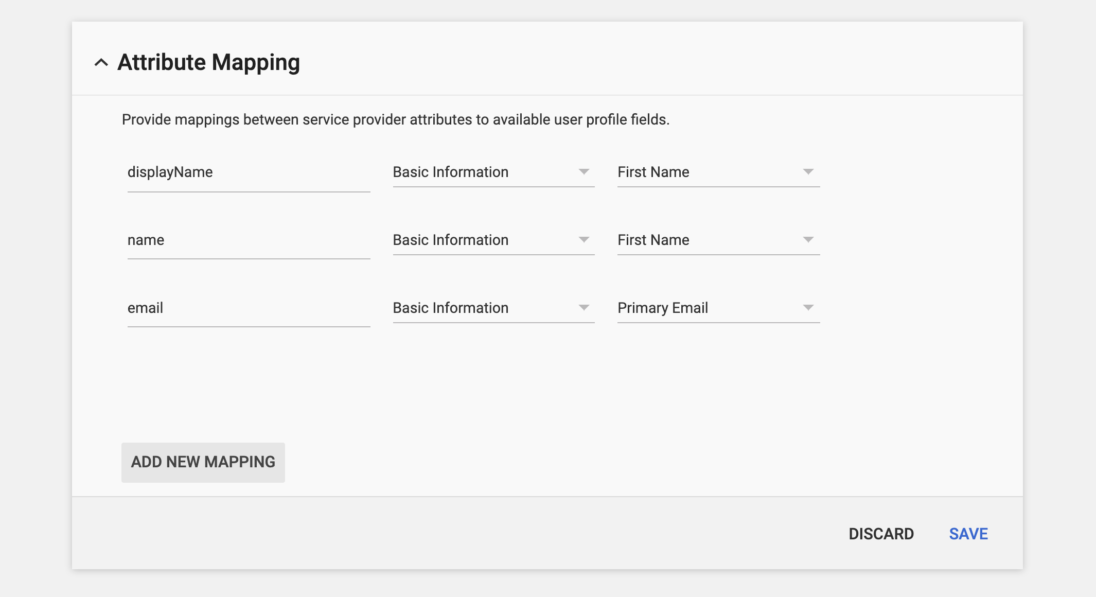Discard the mapping changes
Image resolution: width=1096 pixels, height=597 pixels.
(881, 534)
